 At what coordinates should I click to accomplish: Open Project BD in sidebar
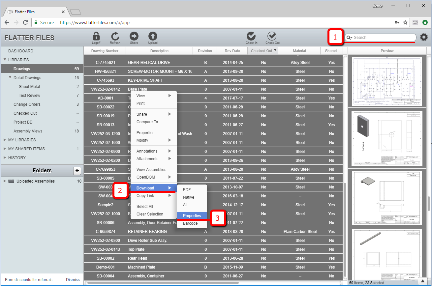point(42,122)
